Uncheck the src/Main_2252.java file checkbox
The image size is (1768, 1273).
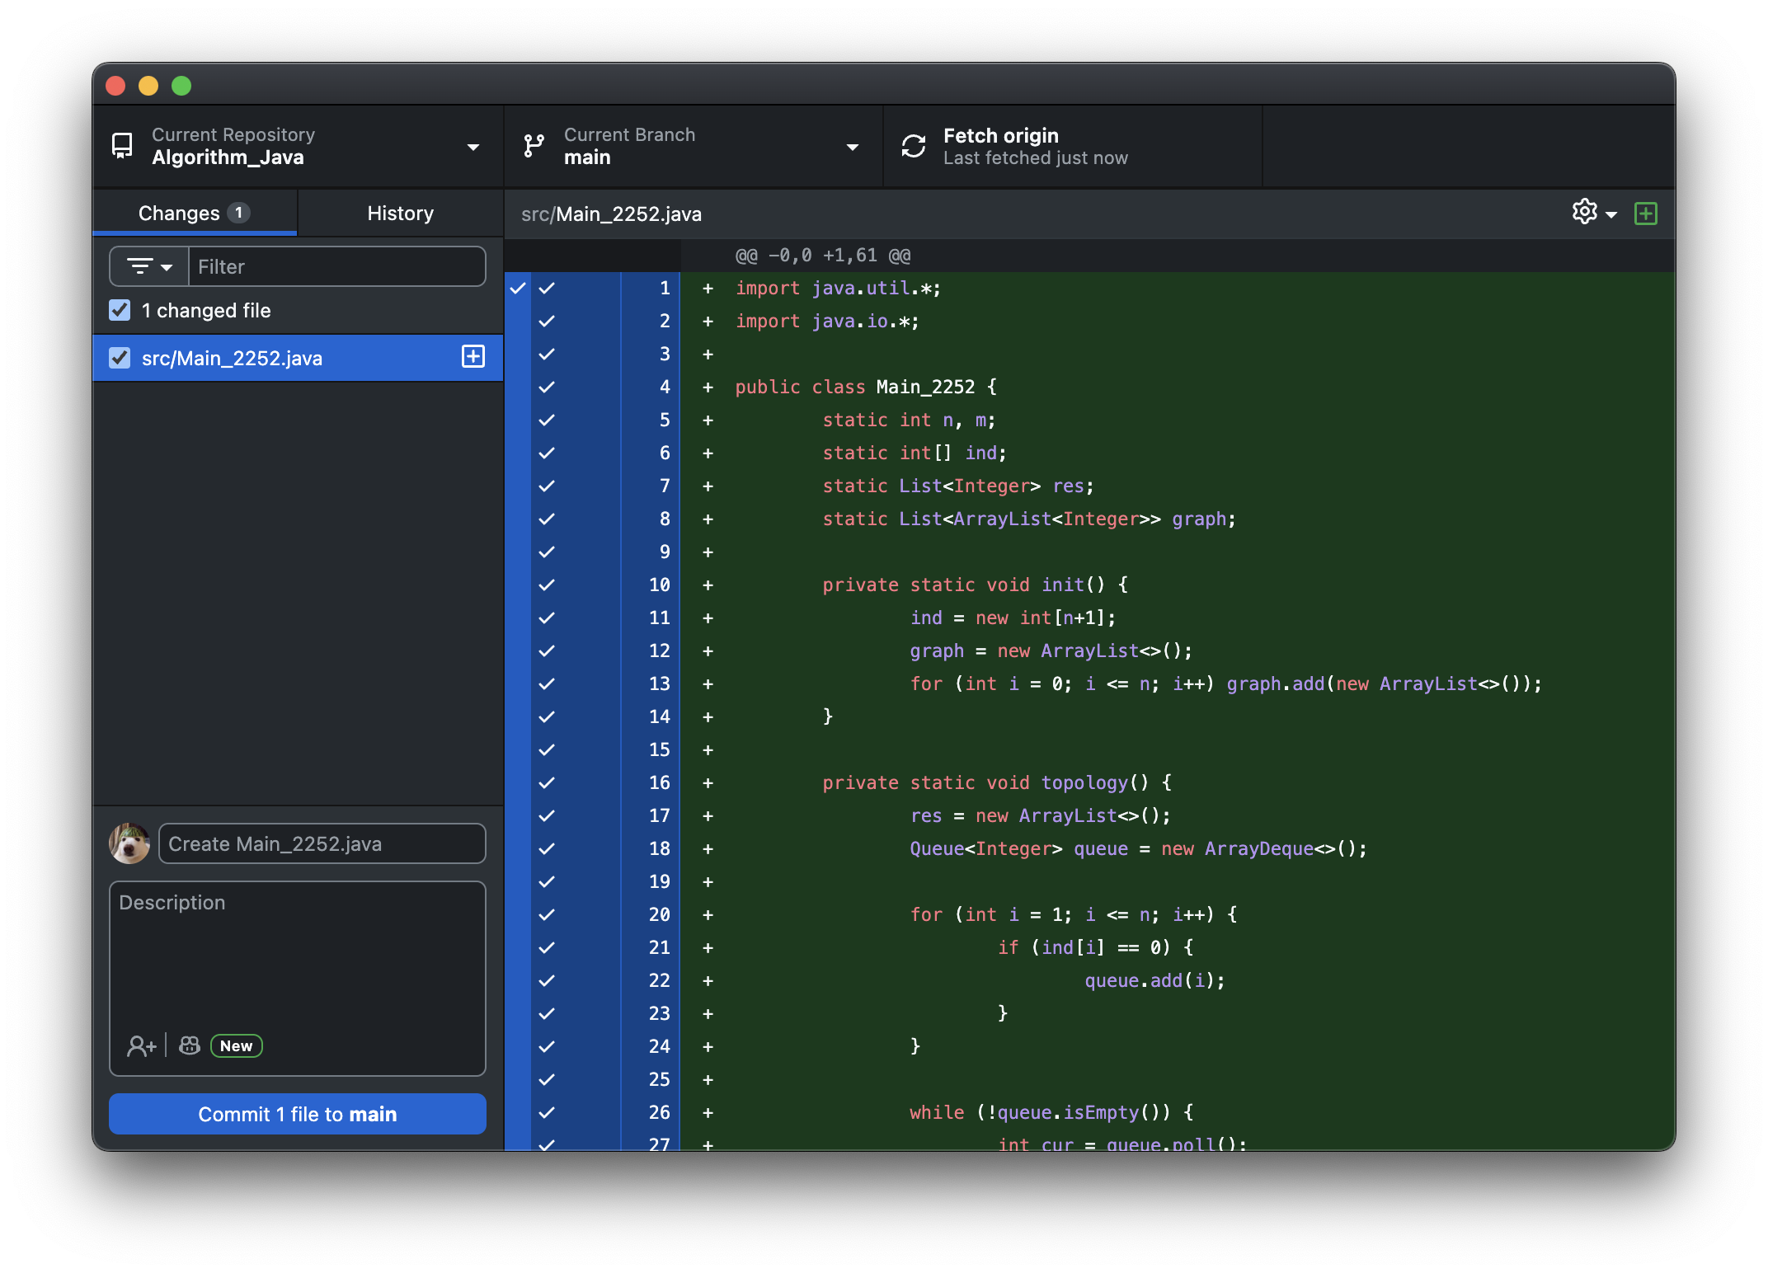click(x=120, y=358)
